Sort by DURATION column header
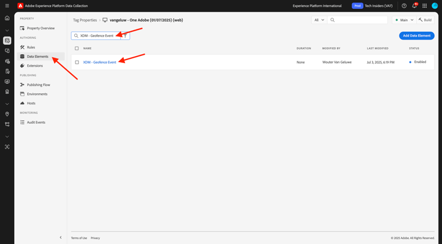Screen dimensions: 442x244 point(304,48)
